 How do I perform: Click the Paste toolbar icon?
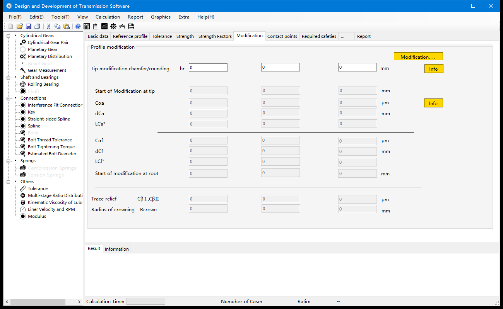67,26
